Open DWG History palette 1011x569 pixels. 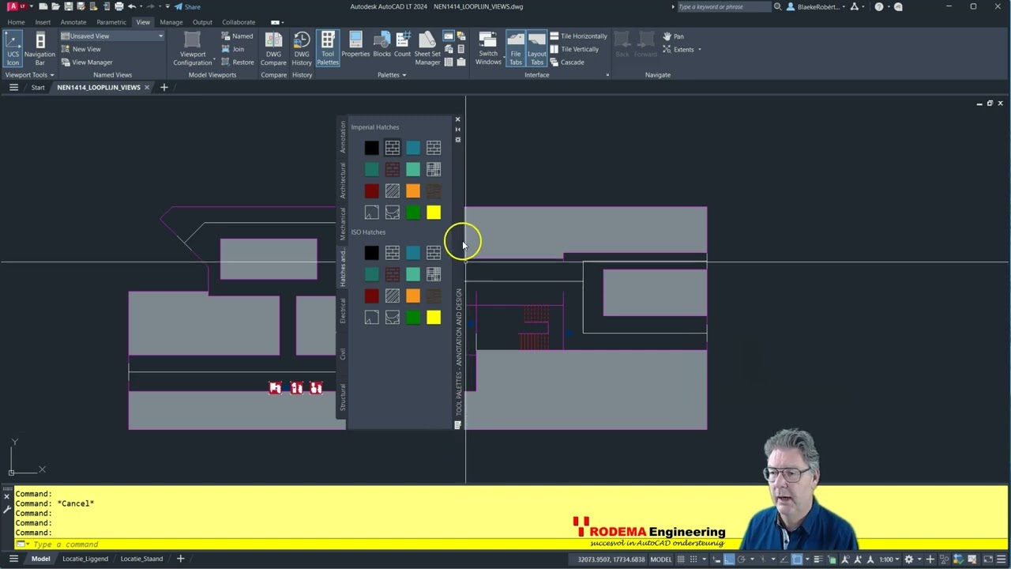[302, 49]
